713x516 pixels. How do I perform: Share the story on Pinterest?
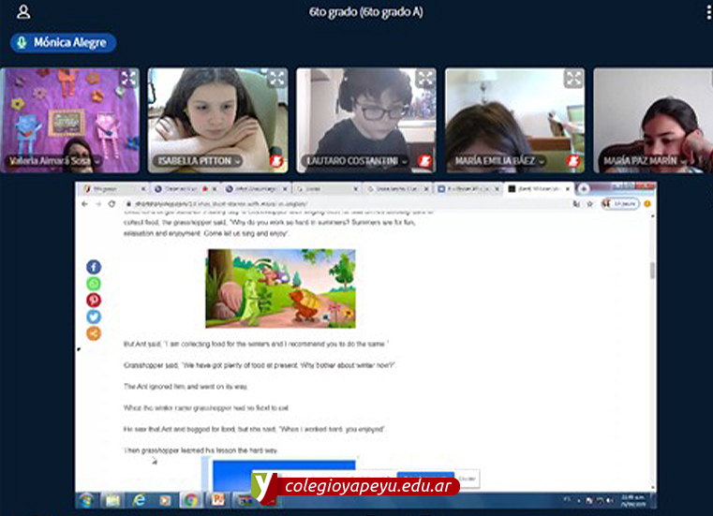(94, 300)
